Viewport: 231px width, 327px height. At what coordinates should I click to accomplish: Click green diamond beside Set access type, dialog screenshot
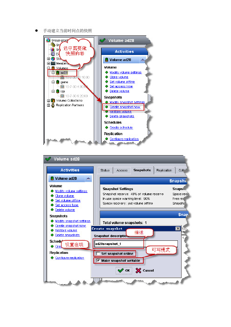(52, 205)
